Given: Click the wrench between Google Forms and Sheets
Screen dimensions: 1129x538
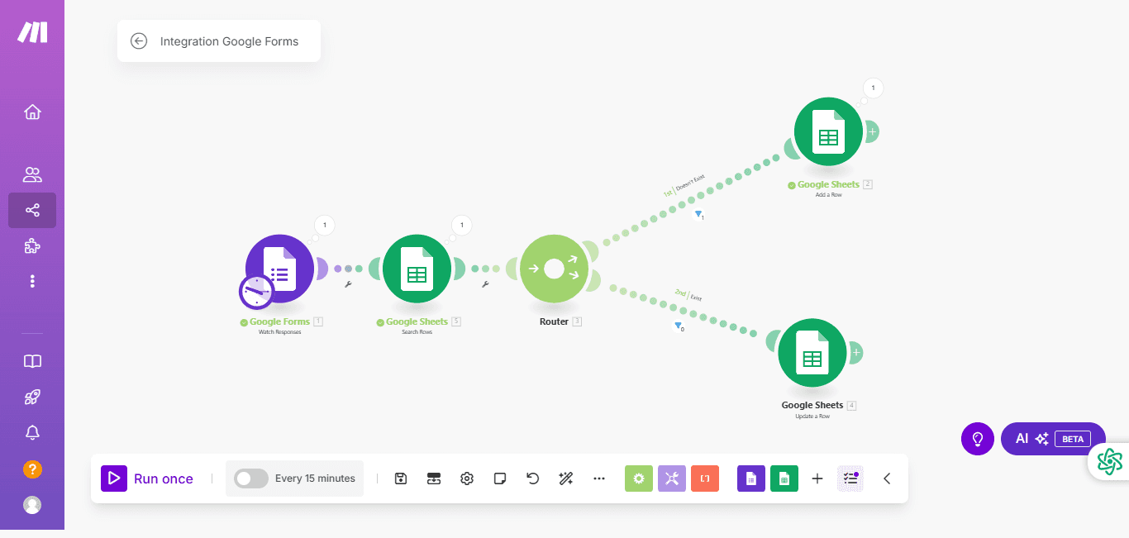Looking at the screenshot, I should 348,284.
